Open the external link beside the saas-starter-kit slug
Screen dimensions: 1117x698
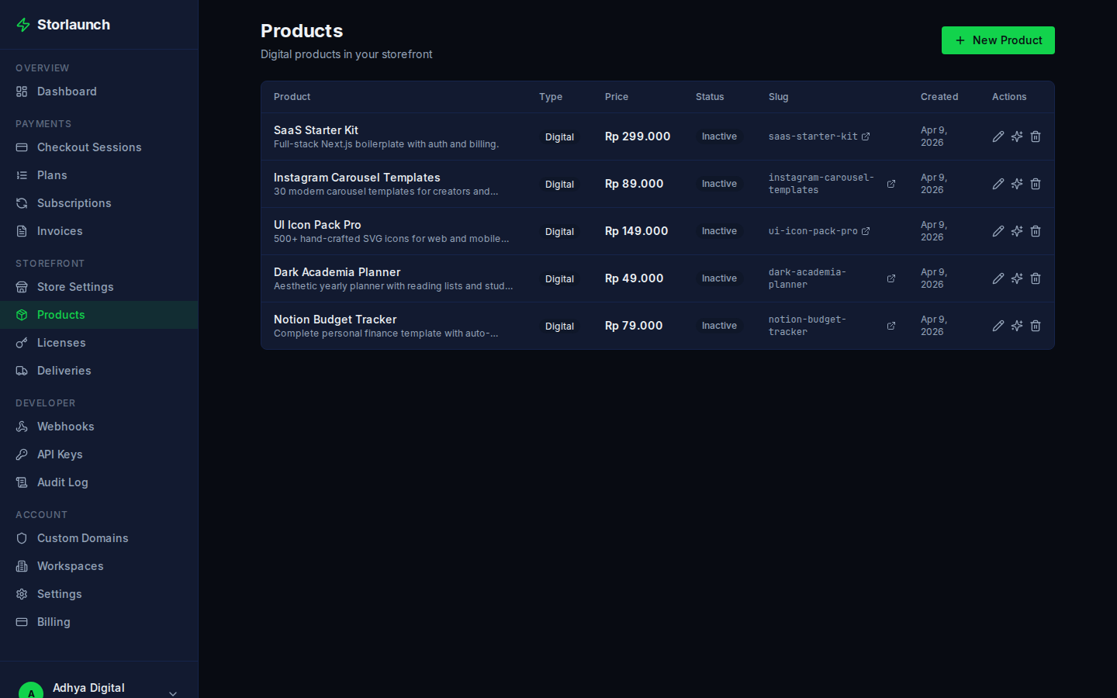pyautogui.click(x=866, y=136)
